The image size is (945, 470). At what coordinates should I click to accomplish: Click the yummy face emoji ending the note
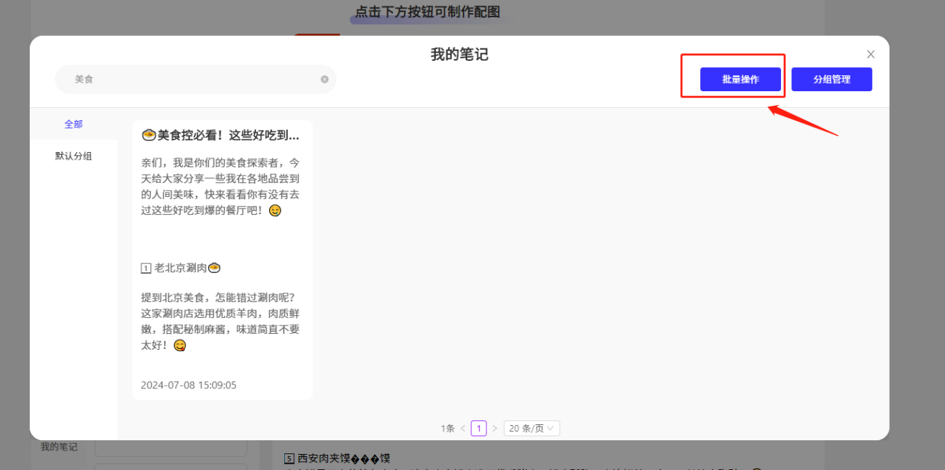pos(180,346)
